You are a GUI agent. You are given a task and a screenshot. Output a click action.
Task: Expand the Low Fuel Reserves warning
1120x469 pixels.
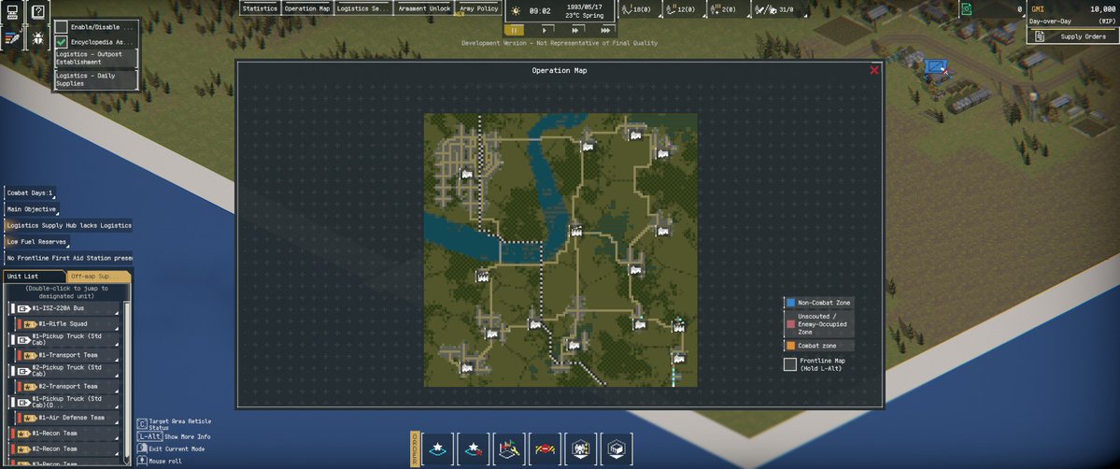coord(36,242)
